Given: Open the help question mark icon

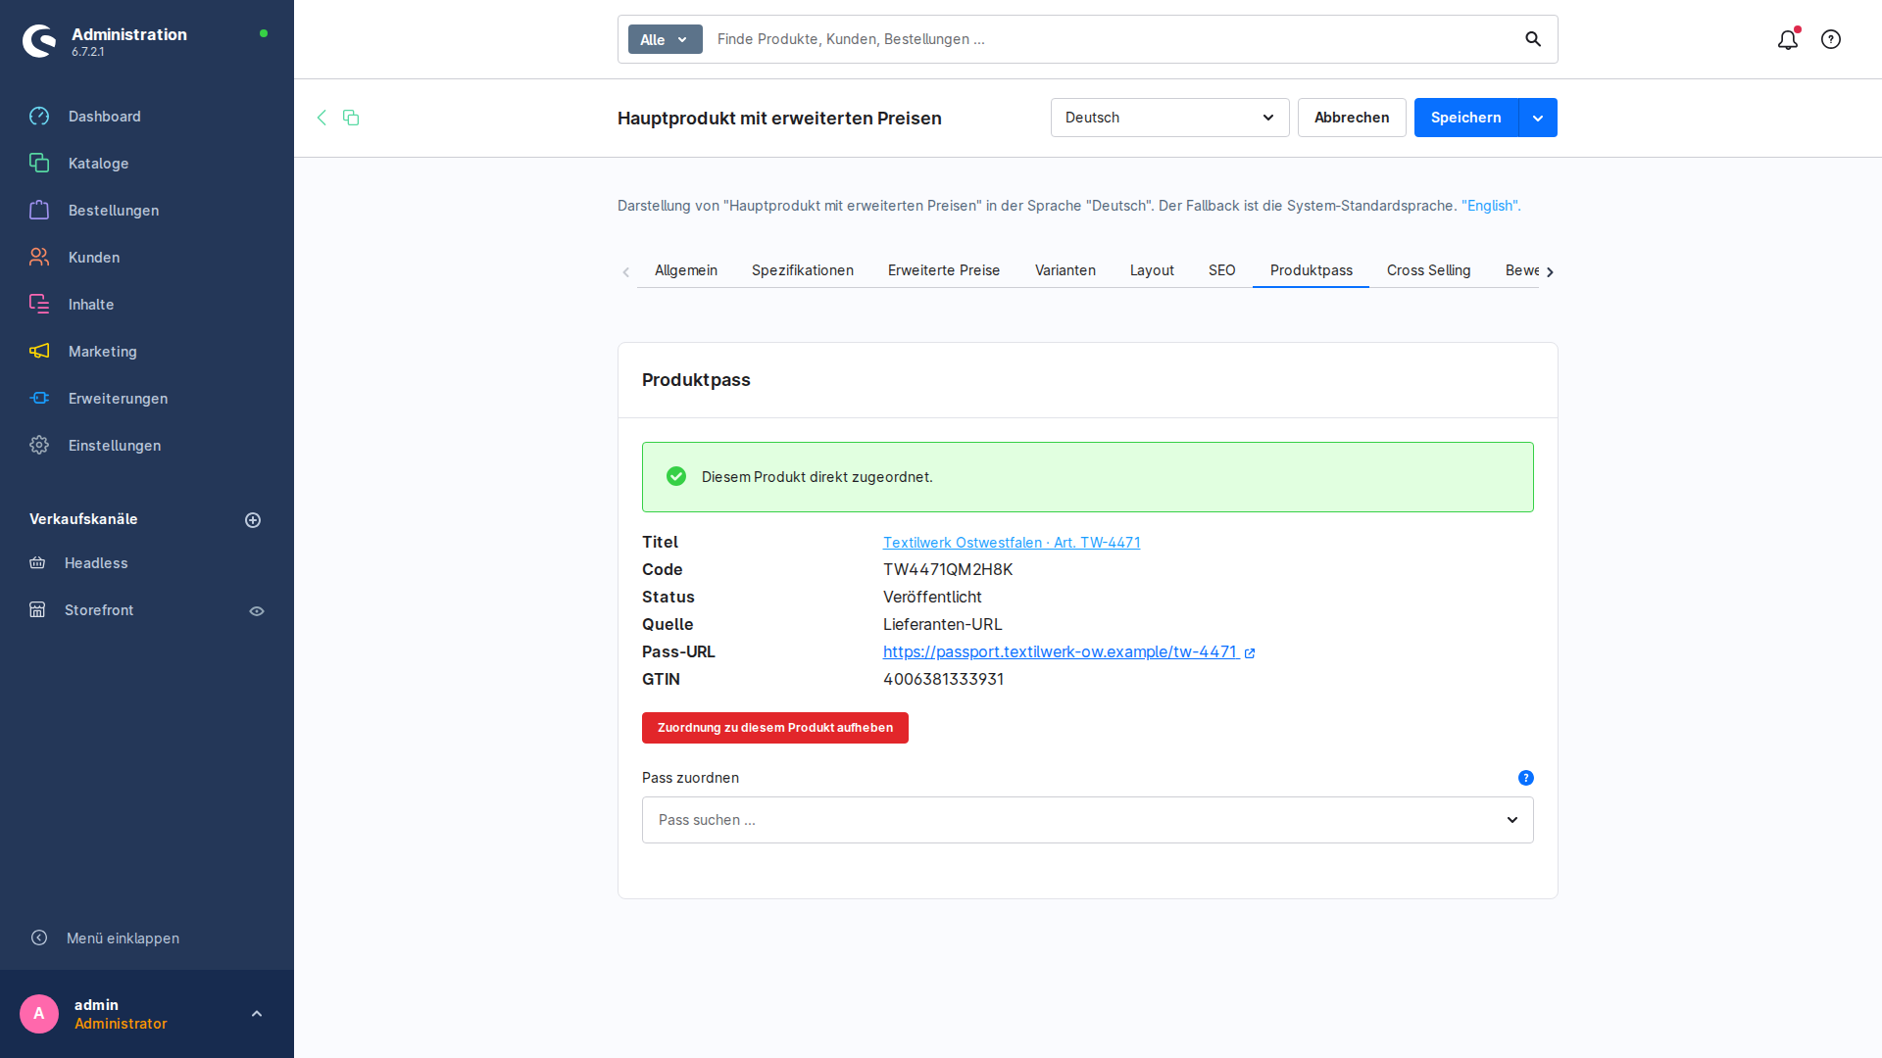Looking at the screenshot, I should click(x=1831, y=39).
